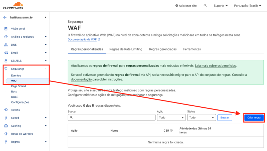Click the SSL/TLS lock icon
The image size is (267, 151).
pyautogui.click(x=6, y=61)
